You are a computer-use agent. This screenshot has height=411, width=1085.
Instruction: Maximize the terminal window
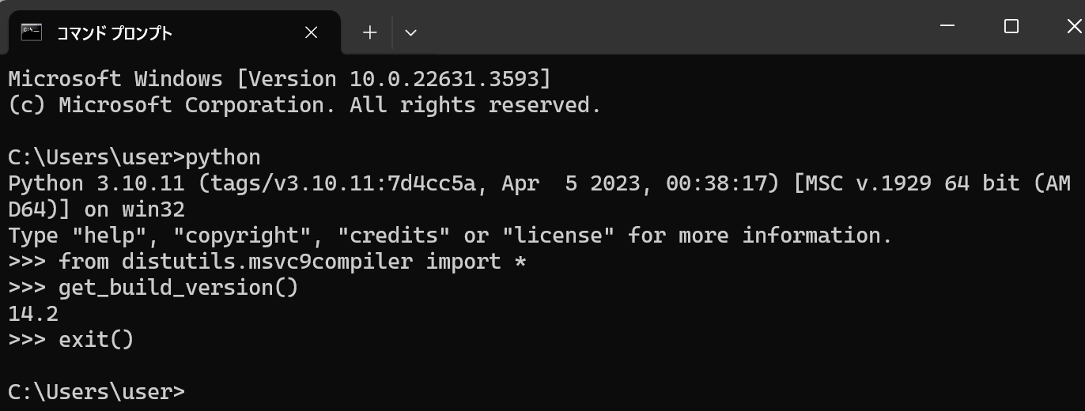point(1011,26)
